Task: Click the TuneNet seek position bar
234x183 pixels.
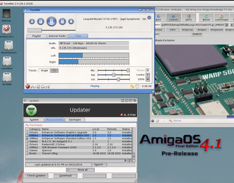Action: pos(51,30)
